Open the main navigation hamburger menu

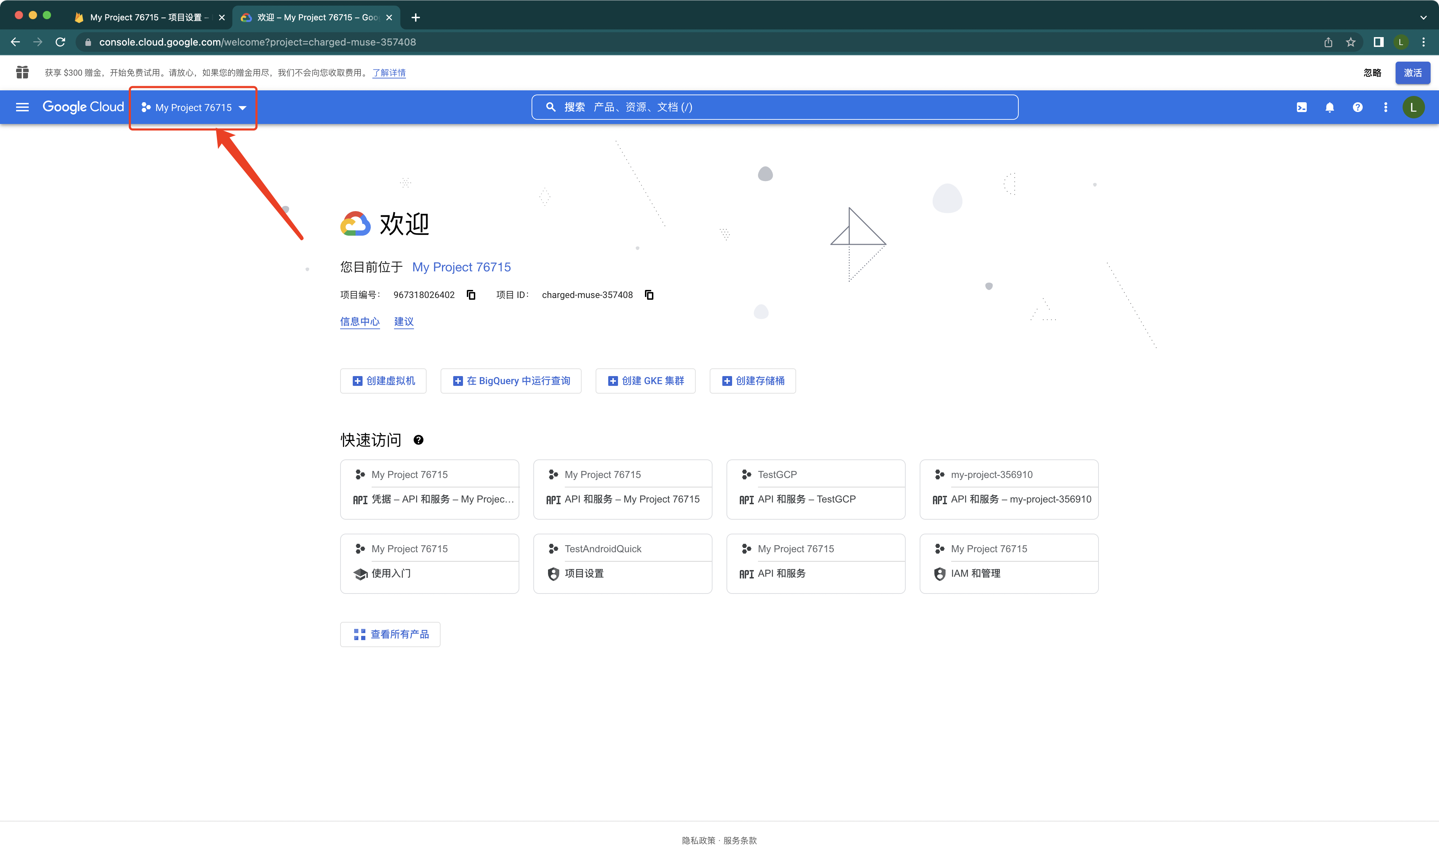[x=22, y=107]
